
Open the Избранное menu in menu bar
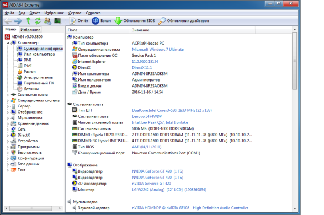coord(54,13)
